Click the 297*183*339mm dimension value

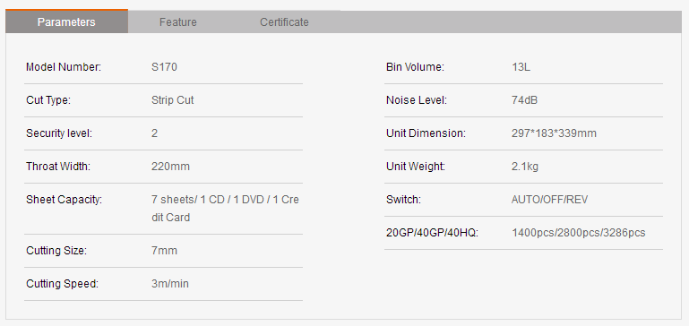[x=554, y=133]
